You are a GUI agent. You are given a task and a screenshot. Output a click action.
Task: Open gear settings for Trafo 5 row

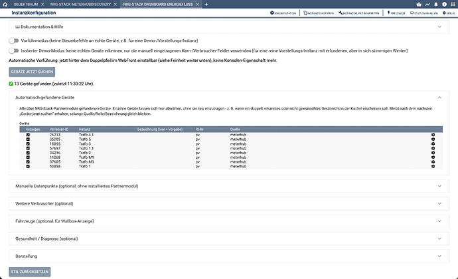click(433, 139)
